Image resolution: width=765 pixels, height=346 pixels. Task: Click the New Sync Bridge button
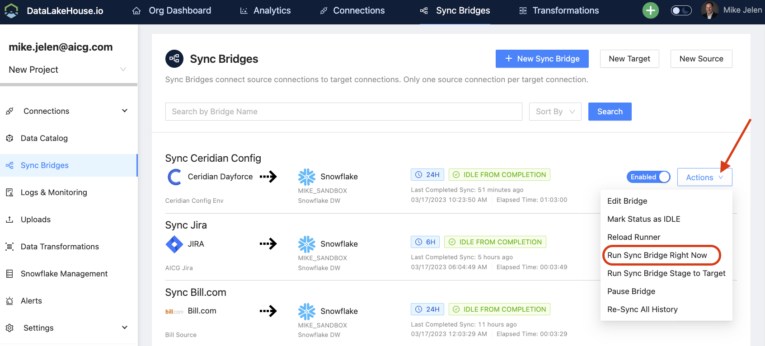542,59
